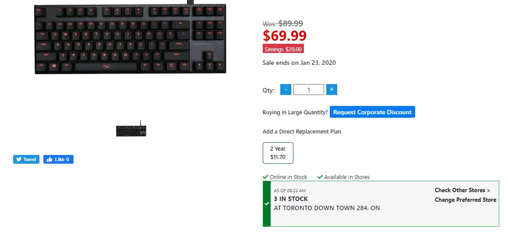508x232 pixels.
Task: Click the Tweet share button text
Action: [29, 159]
